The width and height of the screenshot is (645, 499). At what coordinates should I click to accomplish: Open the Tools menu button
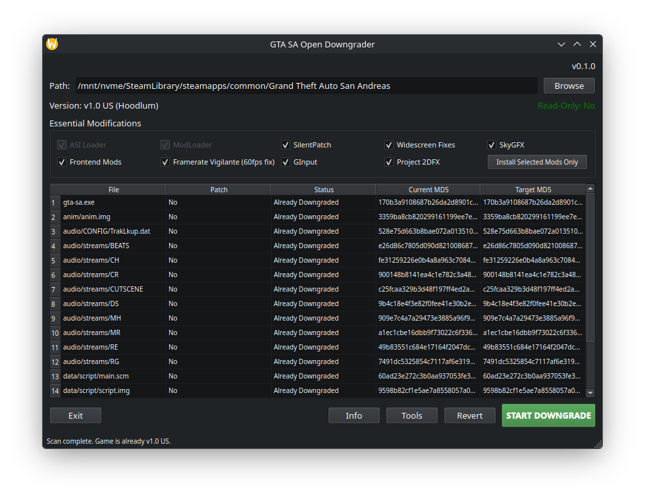[412, 415]
